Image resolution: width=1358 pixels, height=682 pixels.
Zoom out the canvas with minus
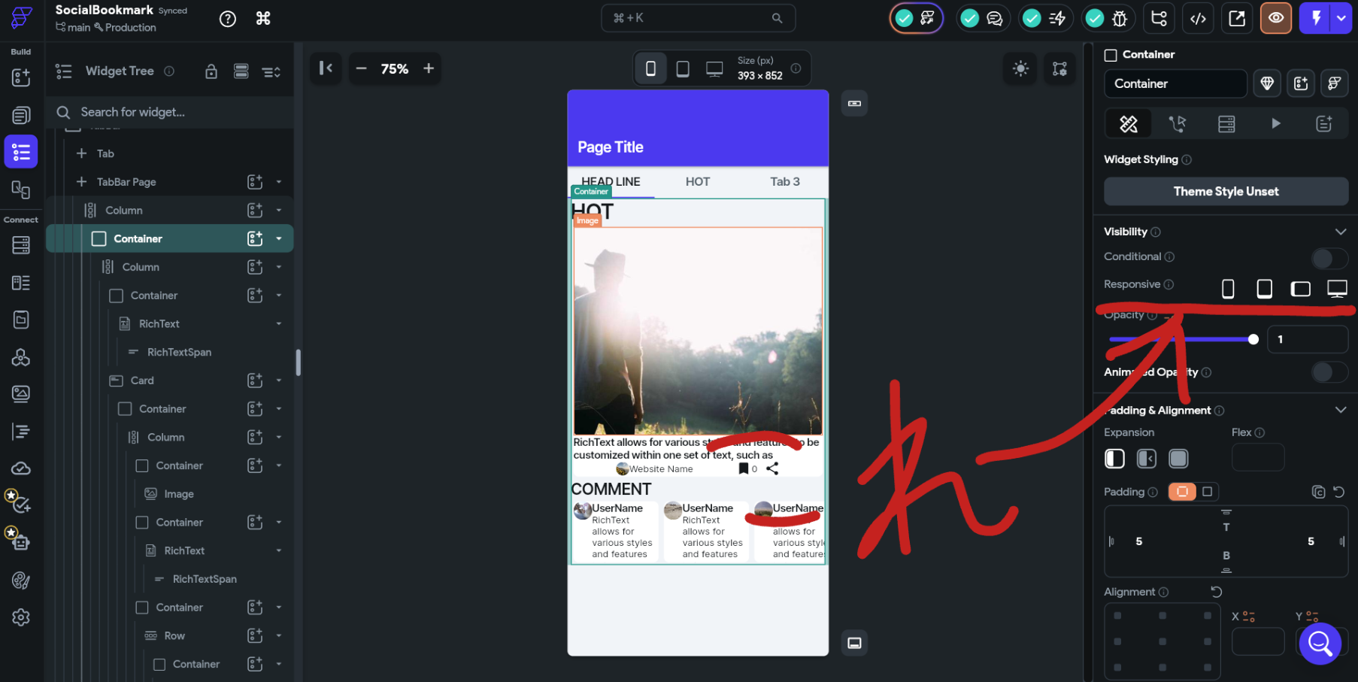click(361, 68)
